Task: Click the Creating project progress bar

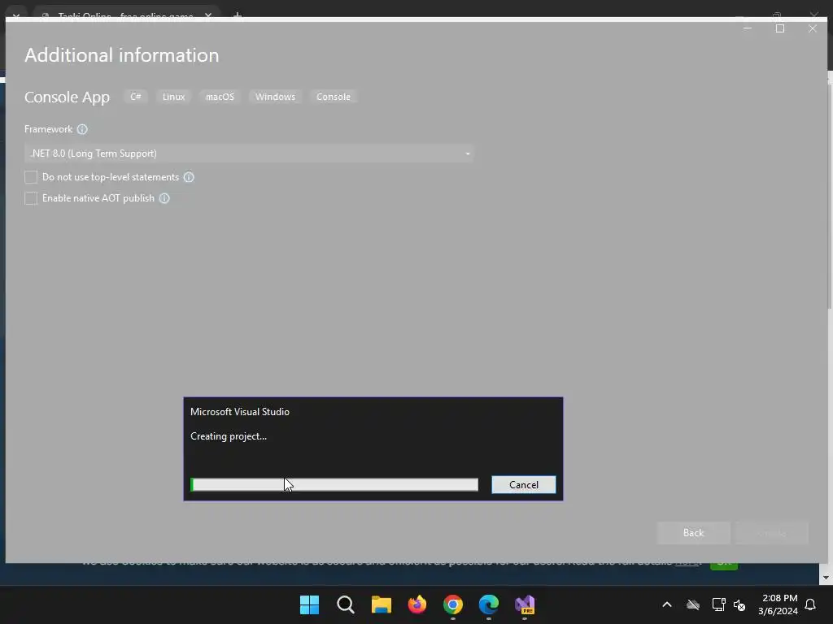Action: click(x=334, y=484)
